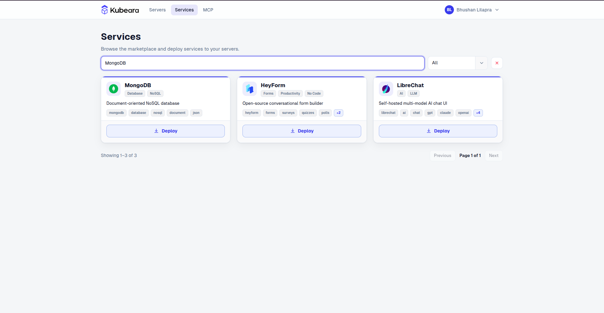This screenshot has width=604, height=313.
Task: Click the 'Browse the marketplace' subtitle text
Action: coord(170,49)
